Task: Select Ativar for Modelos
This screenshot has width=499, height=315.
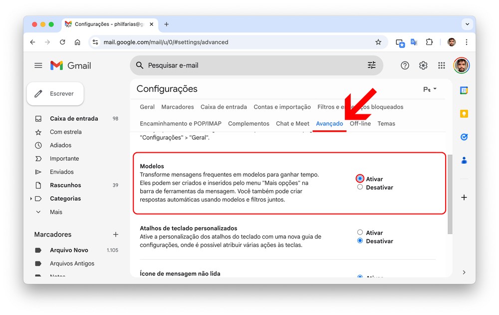Action: [360, 179]
